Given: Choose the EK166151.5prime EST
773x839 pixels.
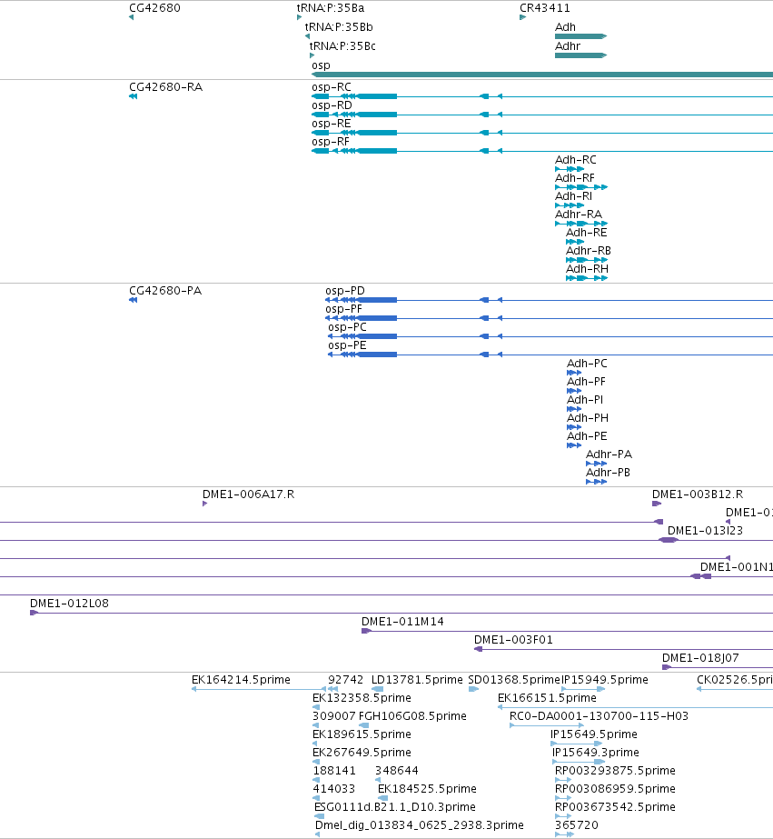Looking at the screenshot, I should [635, 707].
